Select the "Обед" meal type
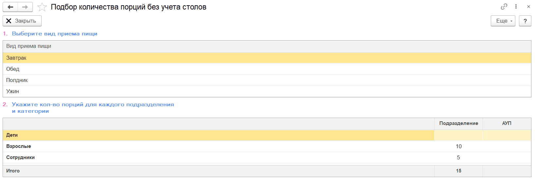The height and width of the screenshot is (180, 535). coord(13,69)
